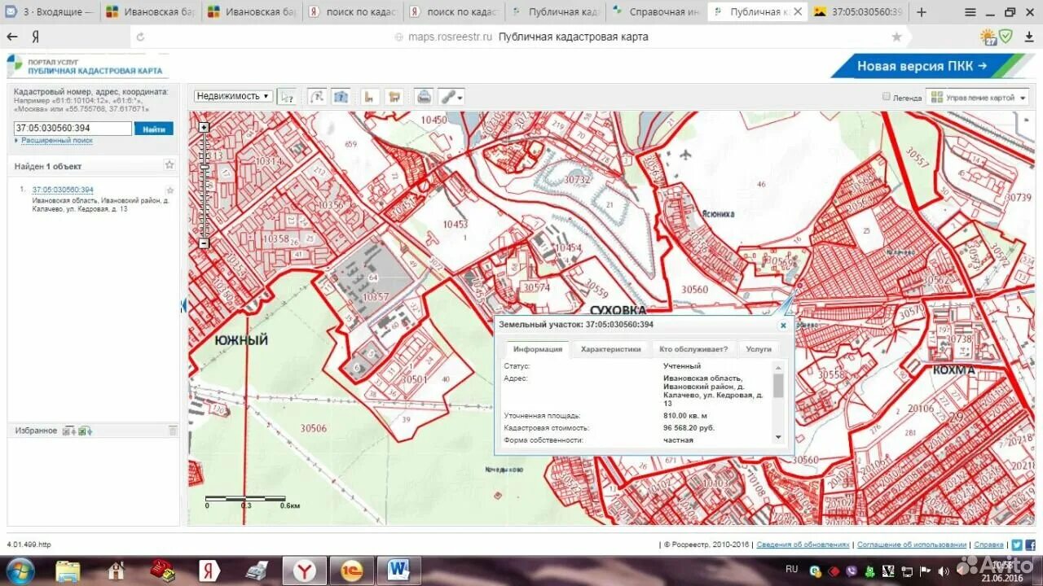The height and width of the screenshot is (586, 1043).
Task: Click the RU language indicator in tray
Action: point(791,569)
